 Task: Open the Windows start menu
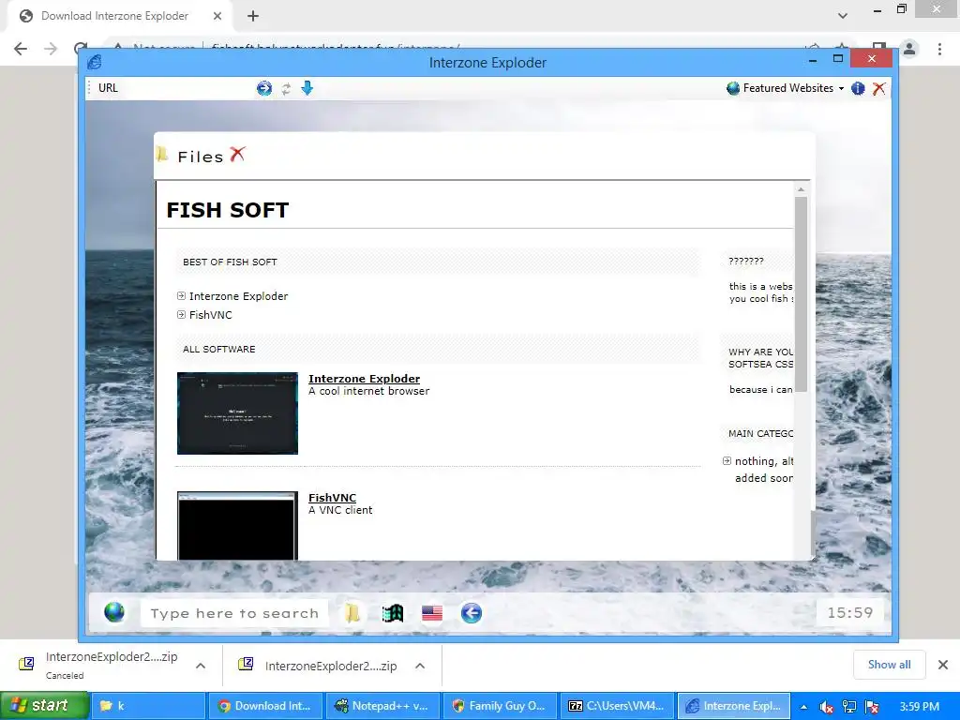(x=44, y=706)
